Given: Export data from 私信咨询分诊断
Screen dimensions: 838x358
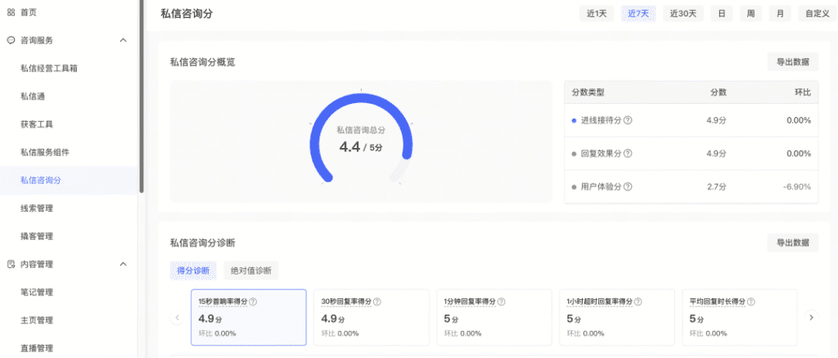Looking at the screenshot, I should [x=792, y=242].
